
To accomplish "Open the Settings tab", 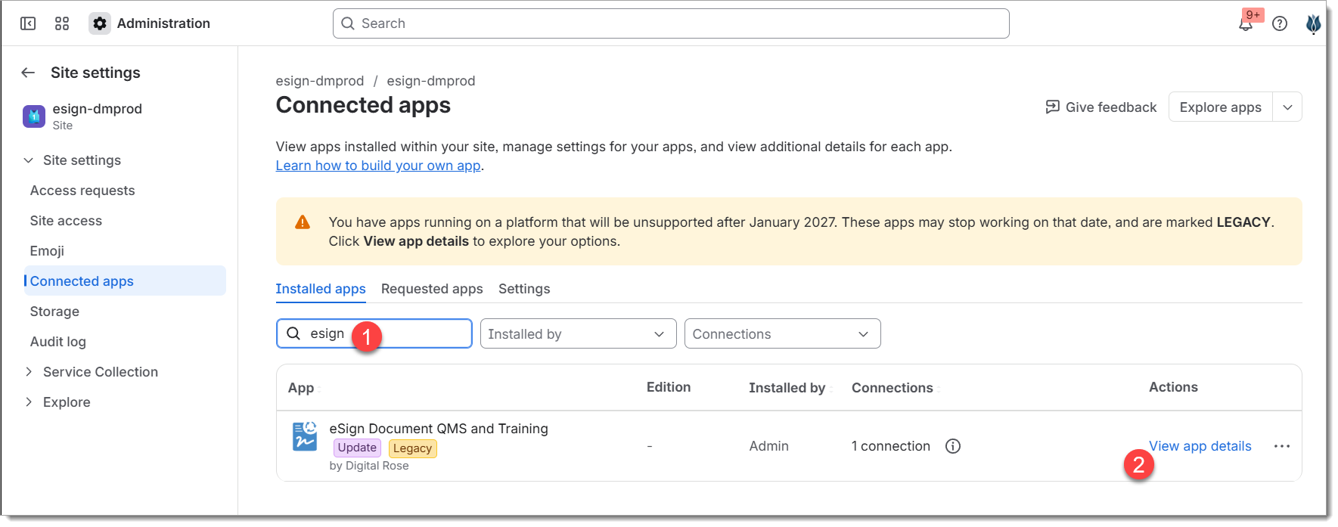I will (524, 289).
